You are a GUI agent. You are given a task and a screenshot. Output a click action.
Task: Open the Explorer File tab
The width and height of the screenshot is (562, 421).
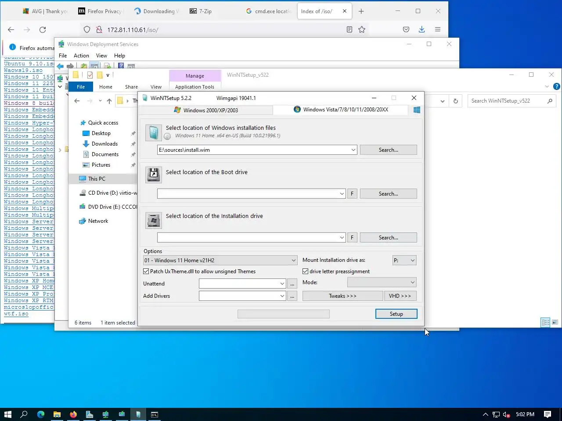81,87
